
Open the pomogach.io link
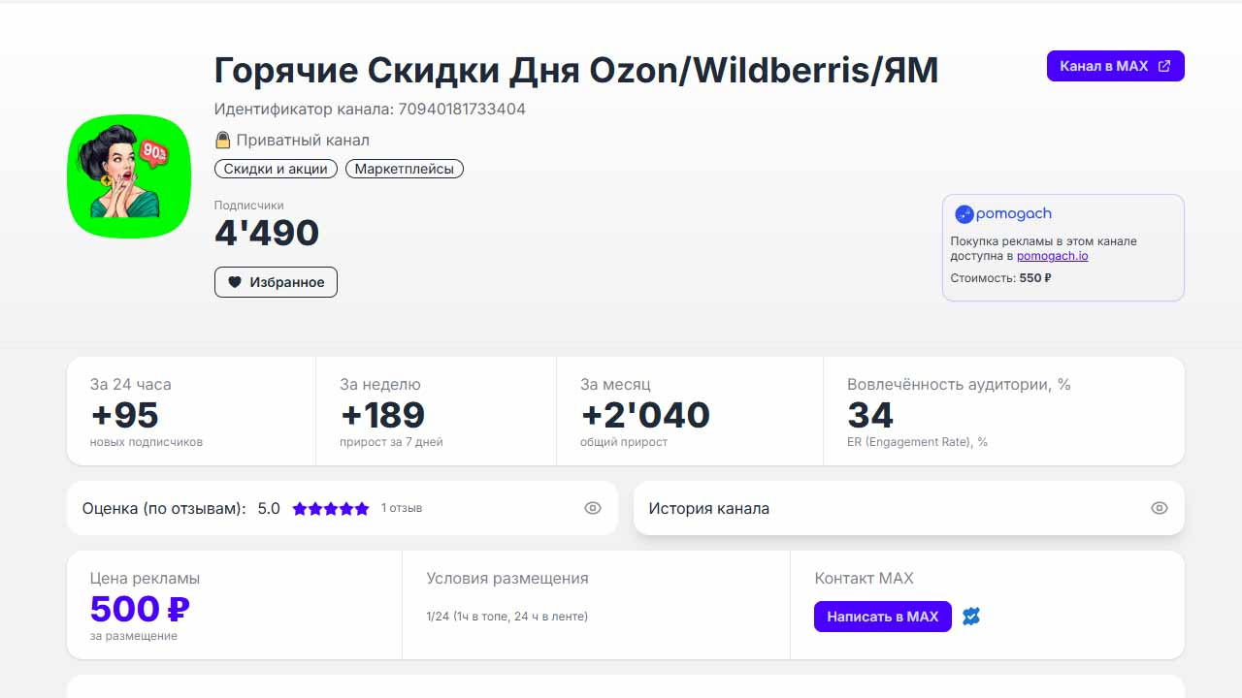1052,256
